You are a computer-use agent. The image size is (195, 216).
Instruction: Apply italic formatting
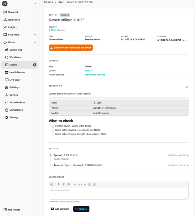tap(64, 184)
